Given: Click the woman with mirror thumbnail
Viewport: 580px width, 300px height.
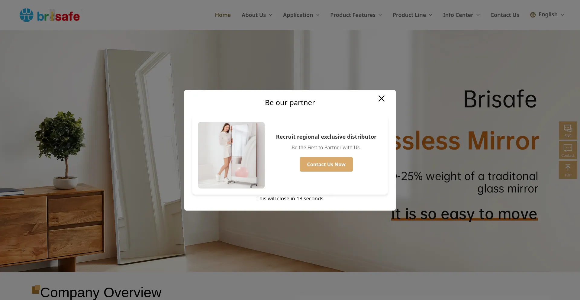Looking at the screenshot, I should coord(231,155).
